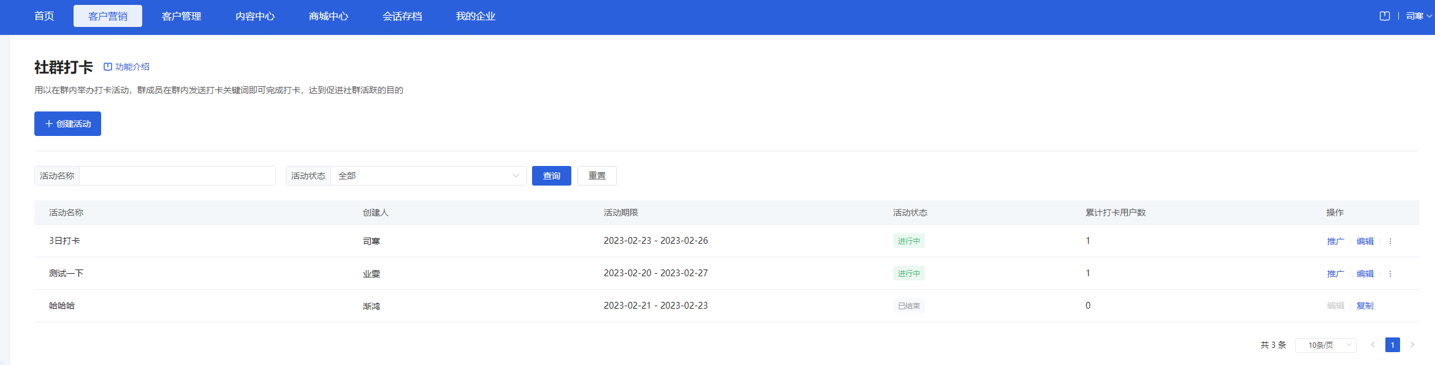1435x365 pixels.
Task: Open the 功能介绍 help link
Action: click(x=126, y=67)
